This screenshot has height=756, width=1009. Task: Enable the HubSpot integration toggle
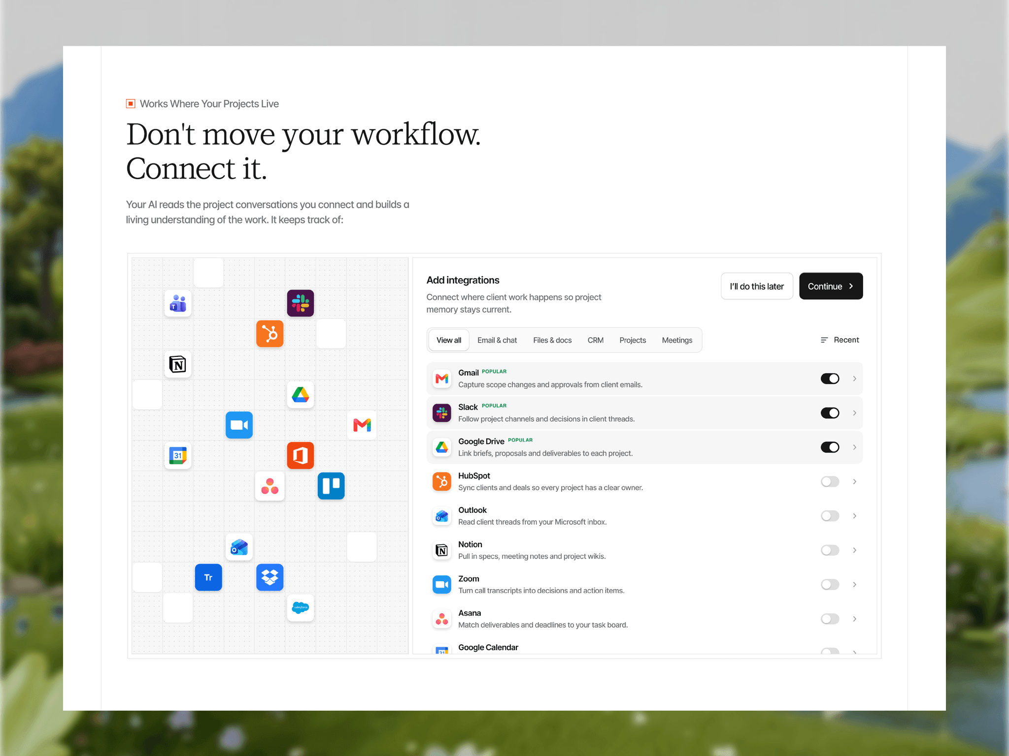click(x=830, y=481)
